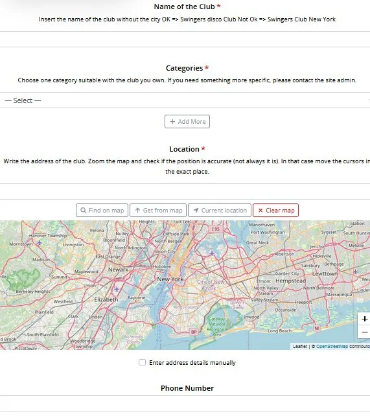The image size is (370, 416).
Task: Open the OpenStreetMap attribution link
Action: (x=332, y=346)
